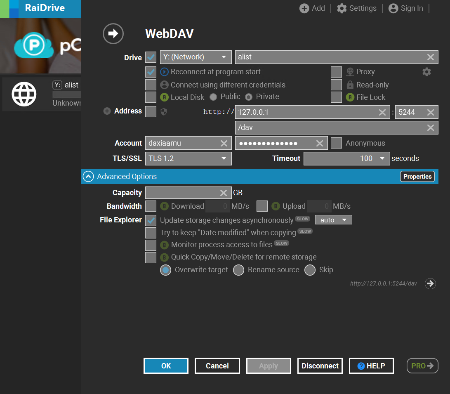
Task: Click the Properties button
Action: (417, 177)
